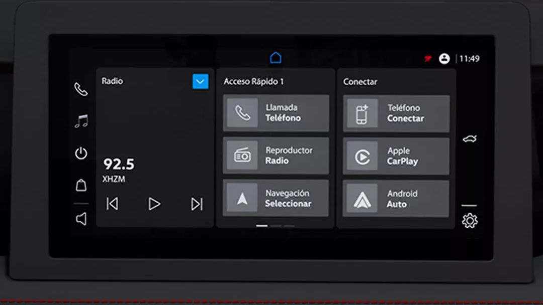Screen dimensions: 543x305
Task: Open vehicle settings car icon
Action: pyautogui.click(x=470, y=139)
